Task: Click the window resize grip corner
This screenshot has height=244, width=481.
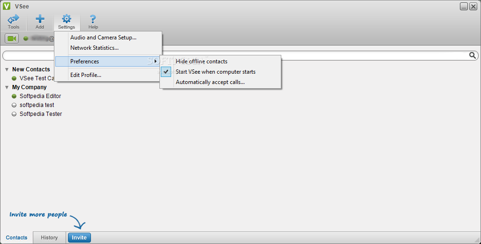Action: click(477, 240)
